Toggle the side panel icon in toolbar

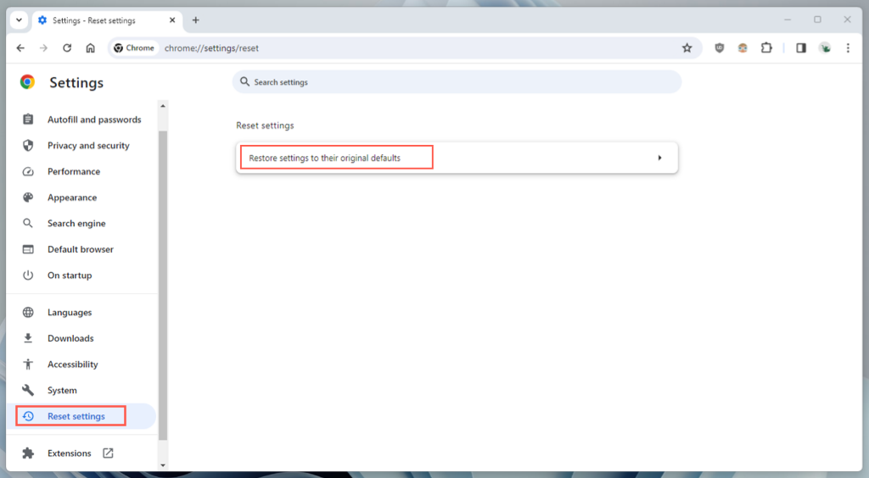pos(800,48)
